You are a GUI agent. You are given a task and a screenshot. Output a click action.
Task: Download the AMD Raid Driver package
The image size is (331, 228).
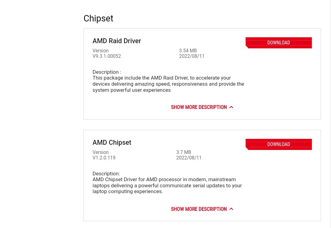[279, 43]
